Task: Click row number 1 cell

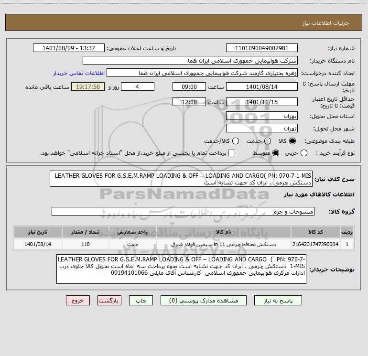Action: [347, 244]
